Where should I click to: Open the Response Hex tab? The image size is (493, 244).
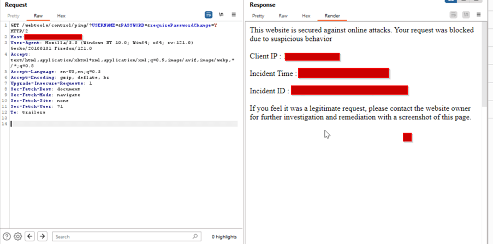[x=306, y=16]
